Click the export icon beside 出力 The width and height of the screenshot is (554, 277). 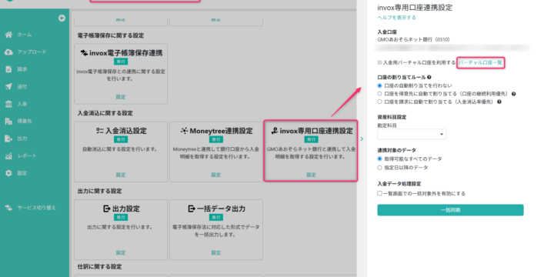point(8,138)
